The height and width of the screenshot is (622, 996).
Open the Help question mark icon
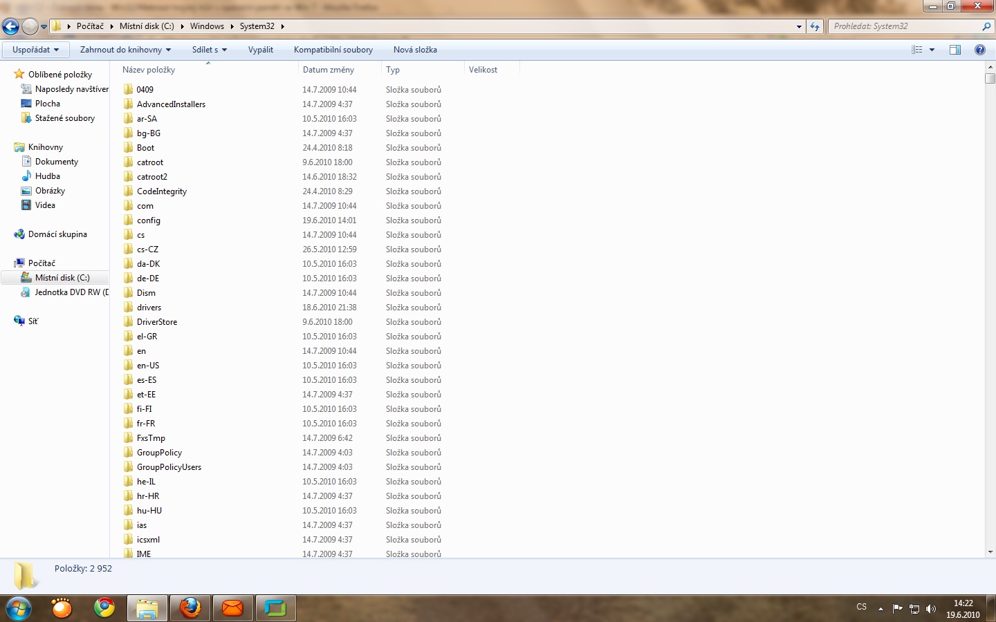tap(979, 50)
